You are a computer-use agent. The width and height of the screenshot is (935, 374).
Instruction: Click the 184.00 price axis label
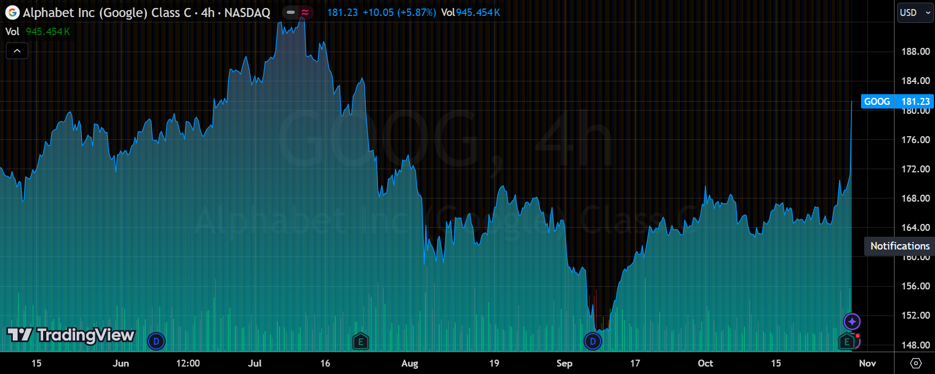[916, 81]
